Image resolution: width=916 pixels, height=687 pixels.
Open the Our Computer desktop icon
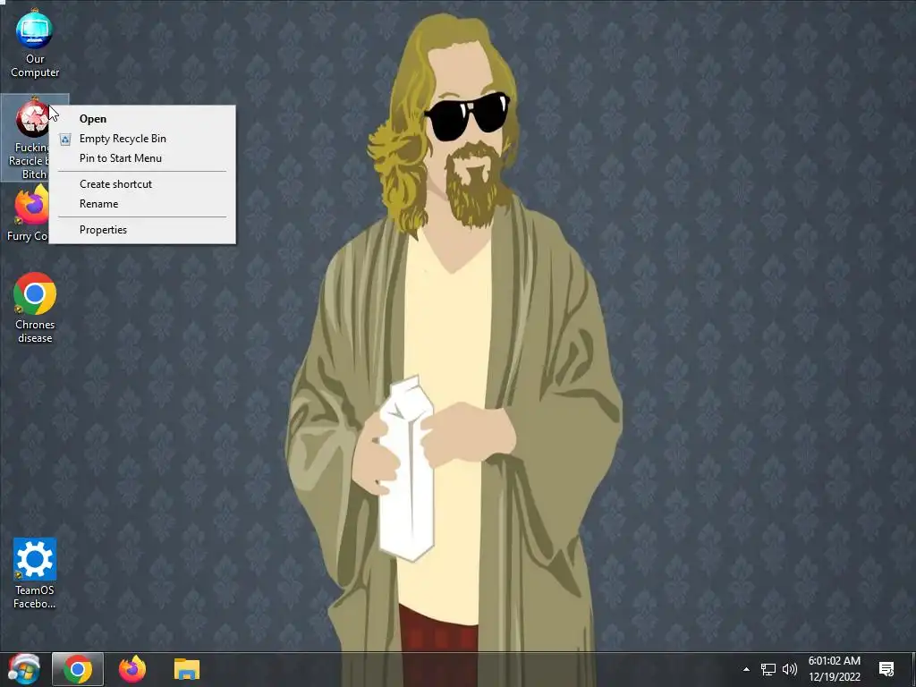pyautogui.click(x=35, y=43)
